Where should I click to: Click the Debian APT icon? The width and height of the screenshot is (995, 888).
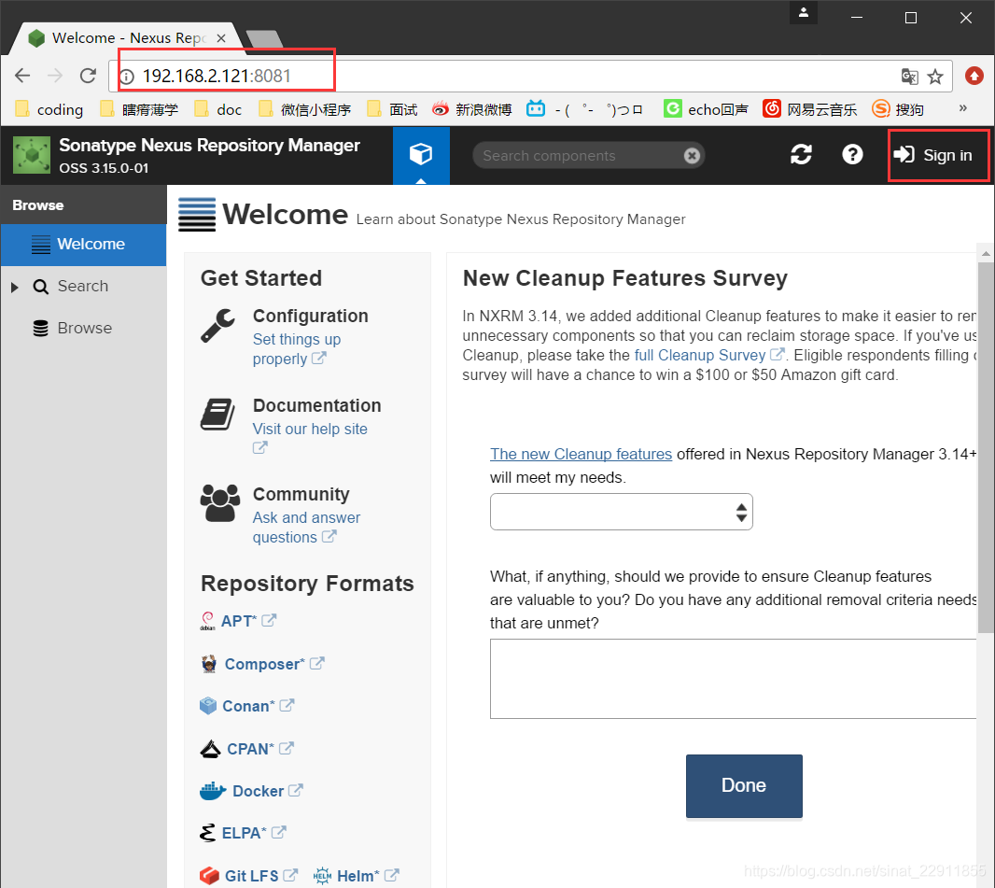click(207, 621)
